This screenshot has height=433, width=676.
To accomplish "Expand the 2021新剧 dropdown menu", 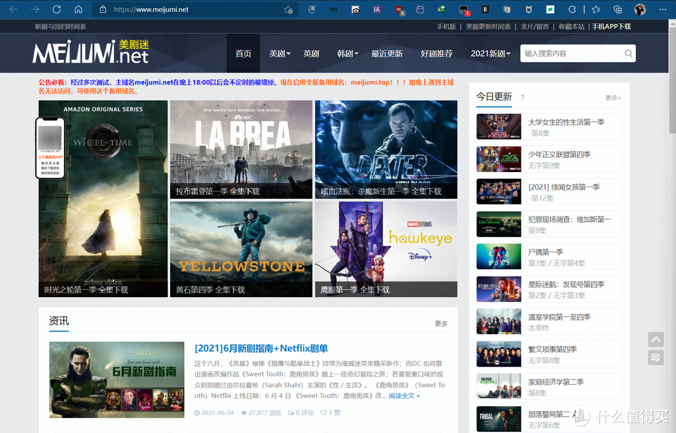I will tap(491, 53).
